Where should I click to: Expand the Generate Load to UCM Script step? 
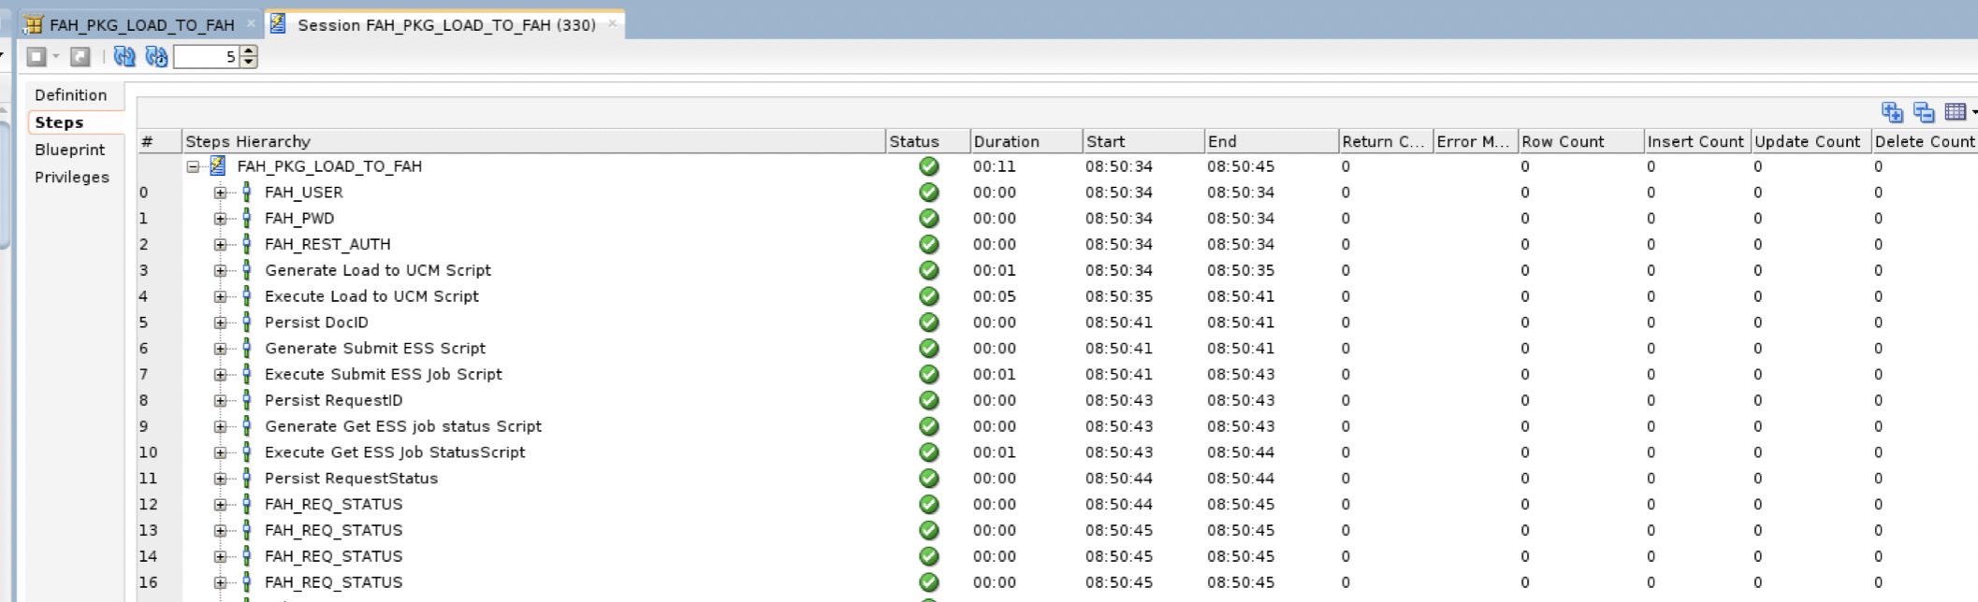click(220, 270)
